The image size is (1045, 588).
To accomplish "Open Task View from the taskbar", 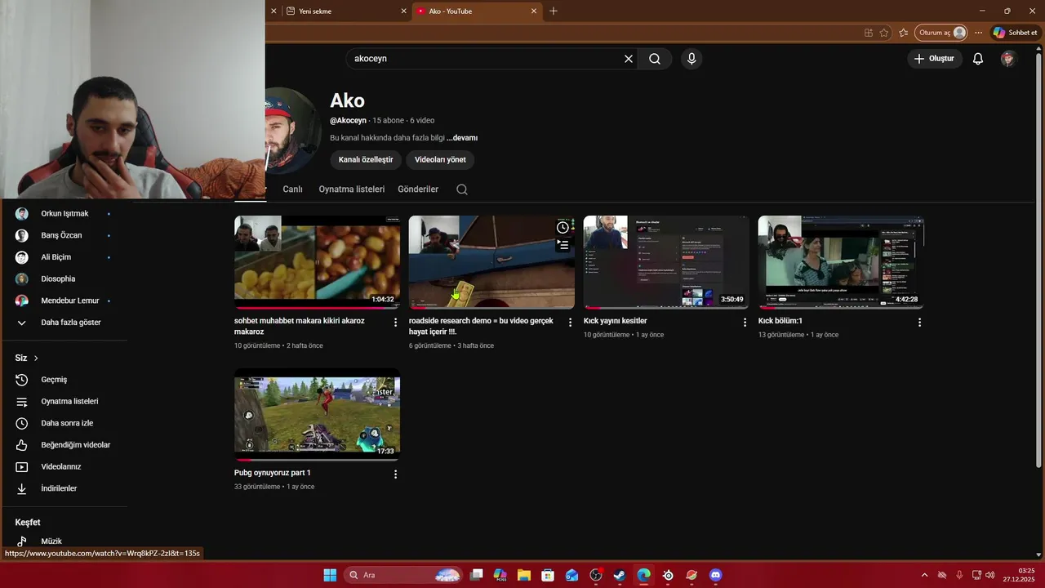I will pos(477,575).
